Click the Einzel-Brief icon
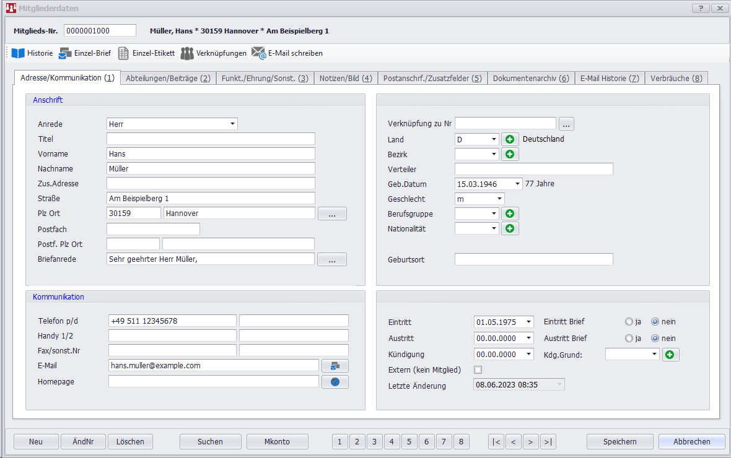The width and height of the screenshot is (731, 458). 65,53
